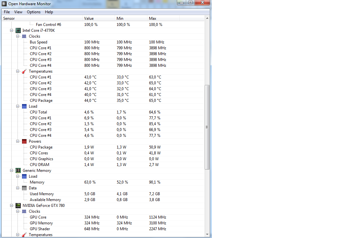Image resolution: width=362 pixels, height=238 pixels.
Task: Click the CPU Clocks waveform icon
Action: pyautogui.click(x=24, y=36)
